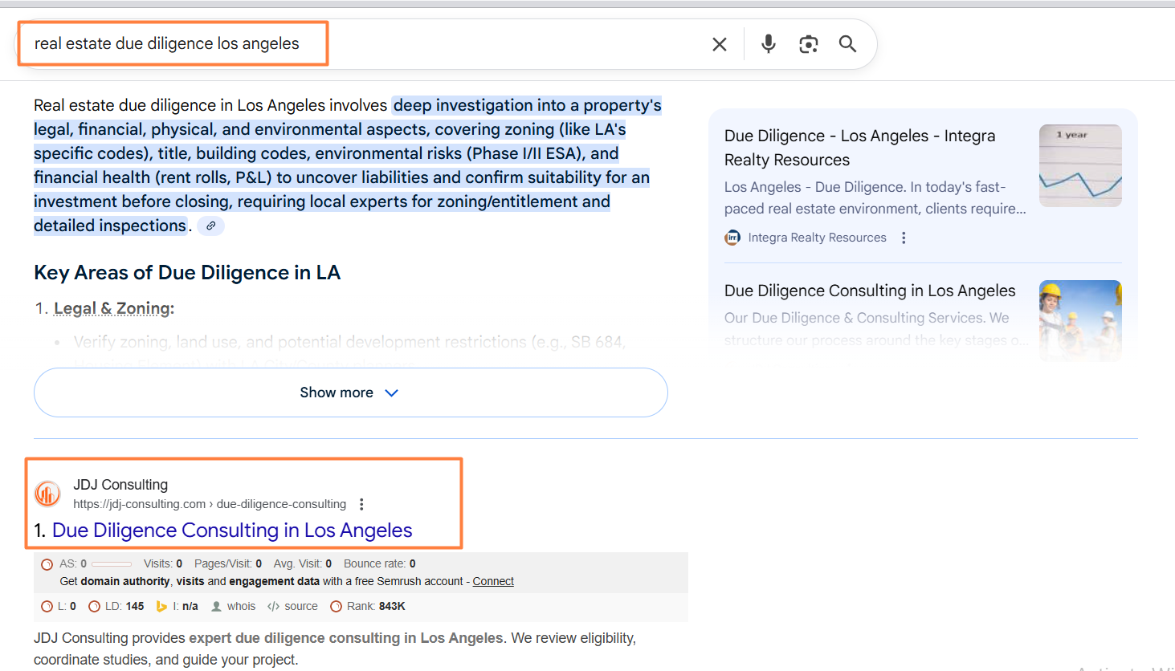Click the LD: 145 metric
This screenshot has height=671, width=1175.
[116, 606]
